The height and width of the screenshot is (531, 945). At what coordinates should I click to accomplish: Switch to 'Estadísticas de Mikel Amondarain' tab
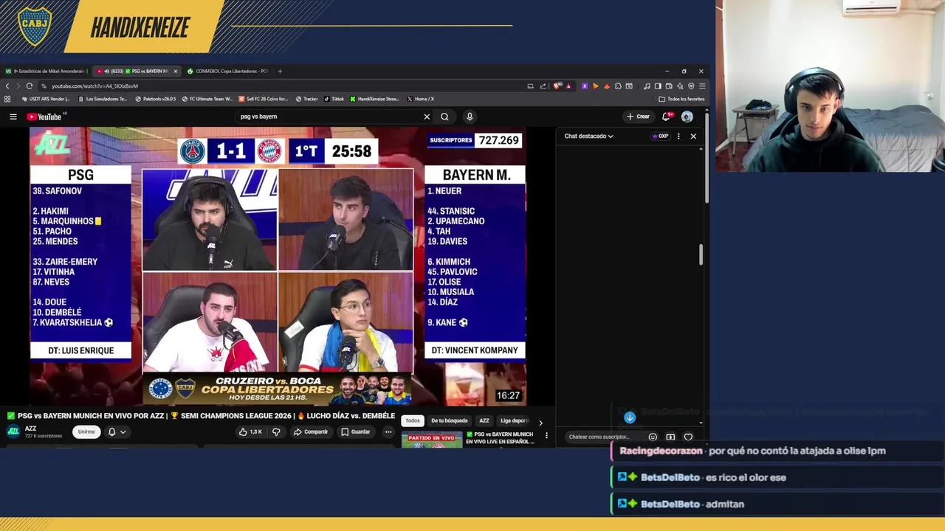(47, 71)
